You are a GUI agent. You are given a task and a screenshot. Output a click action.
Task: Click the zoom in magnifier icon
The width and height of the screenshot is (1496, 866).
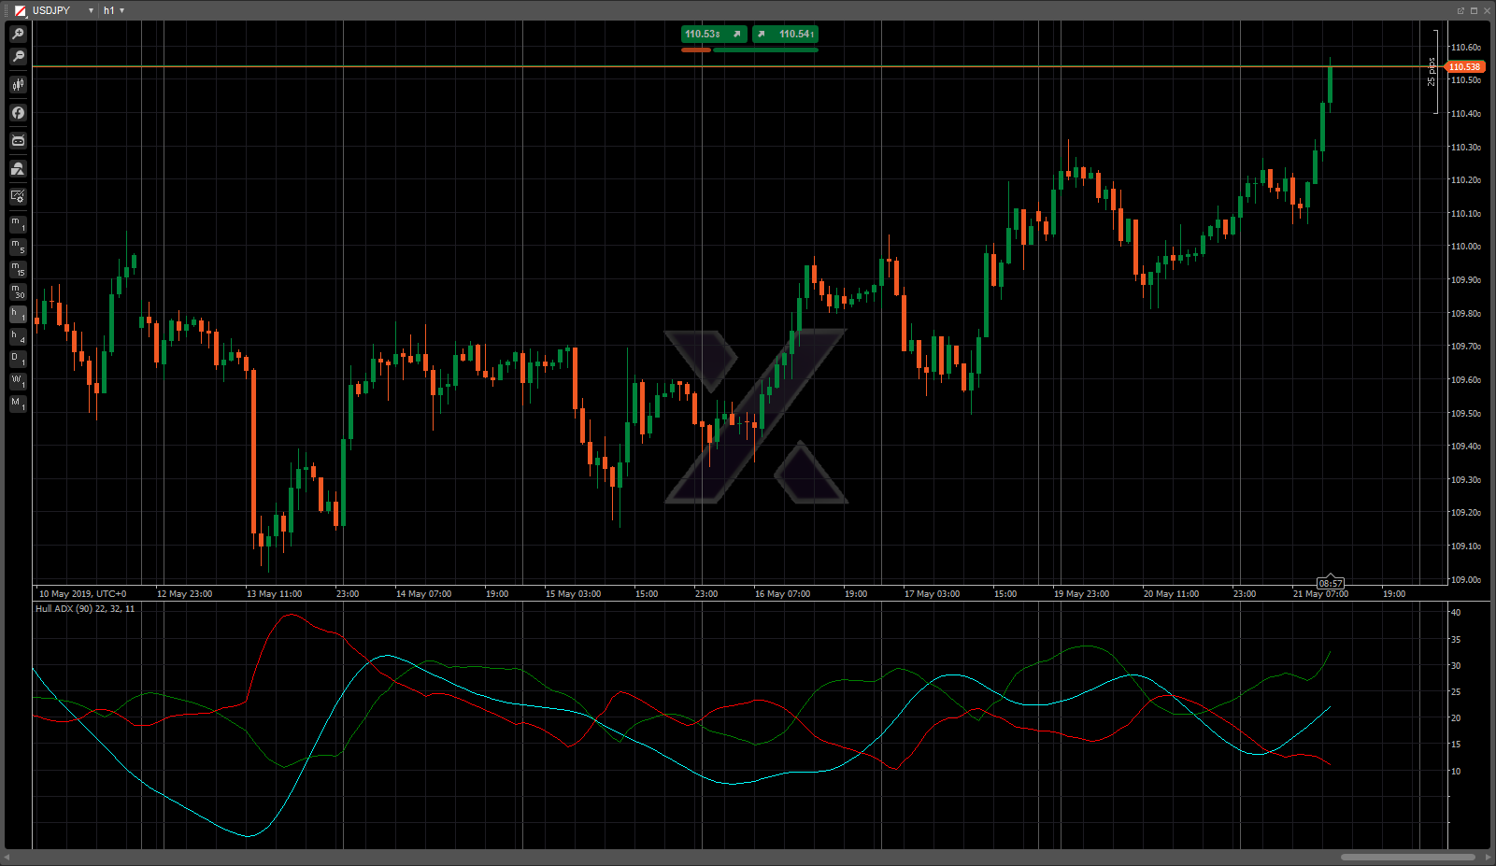click(18, 34)
